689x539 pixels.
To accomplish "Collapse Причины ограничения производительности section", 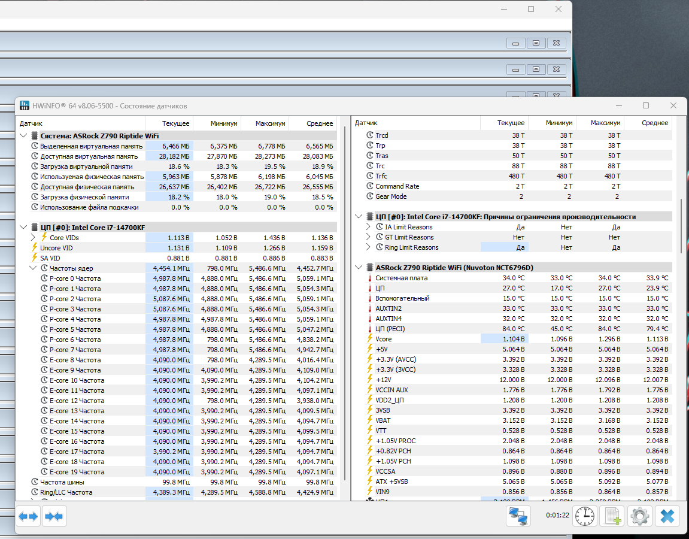I will tap(359, 217).
